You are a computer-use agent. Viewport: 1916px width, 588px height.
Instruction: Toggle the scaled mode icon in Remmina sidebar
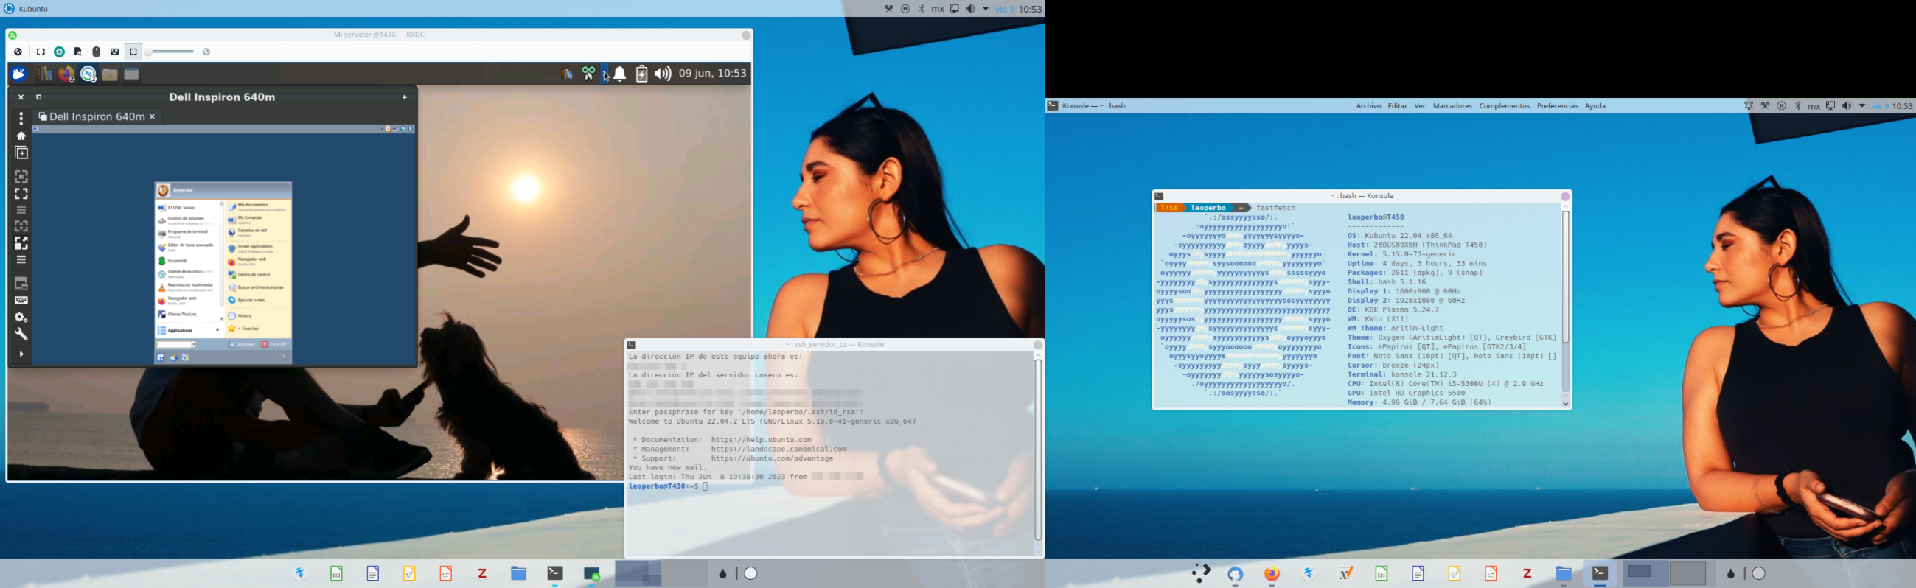pyautogui.click(x=21, y=243)
